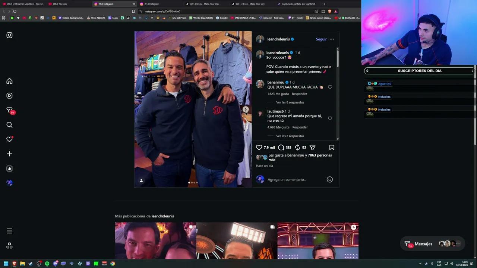Open Instagram home from the sidebar

point(9,81)
